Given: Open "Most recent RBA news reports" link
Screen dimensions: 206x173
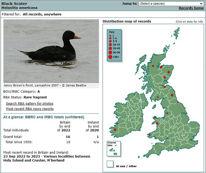Looking at the screenshot, I should pyautogui.click(x=30, y=109).
